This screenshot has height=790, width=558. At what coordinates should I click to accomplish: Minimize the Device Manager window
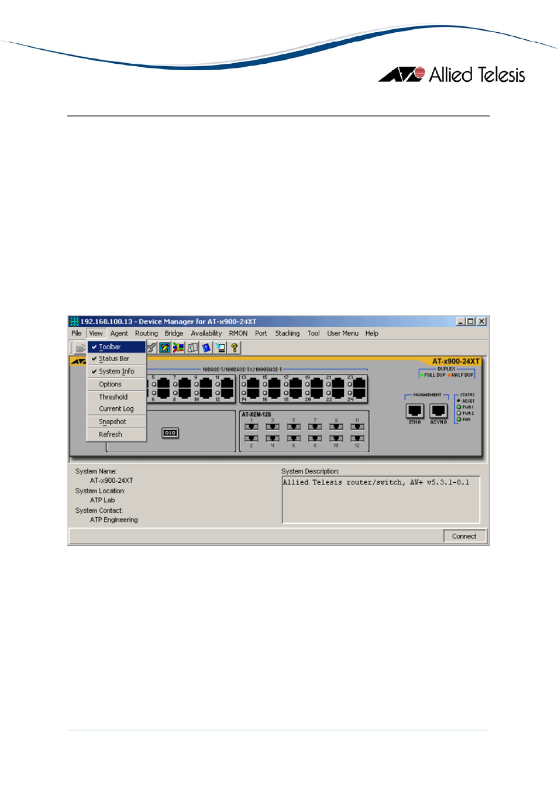point(460,321)
